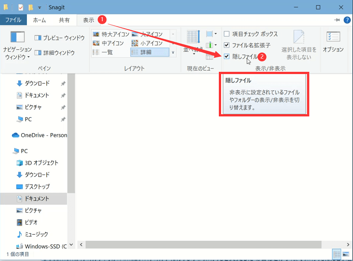This screenshot has width=353, height=261.
Task: Open the blue help question icon
Action: (x=347, y=20)
